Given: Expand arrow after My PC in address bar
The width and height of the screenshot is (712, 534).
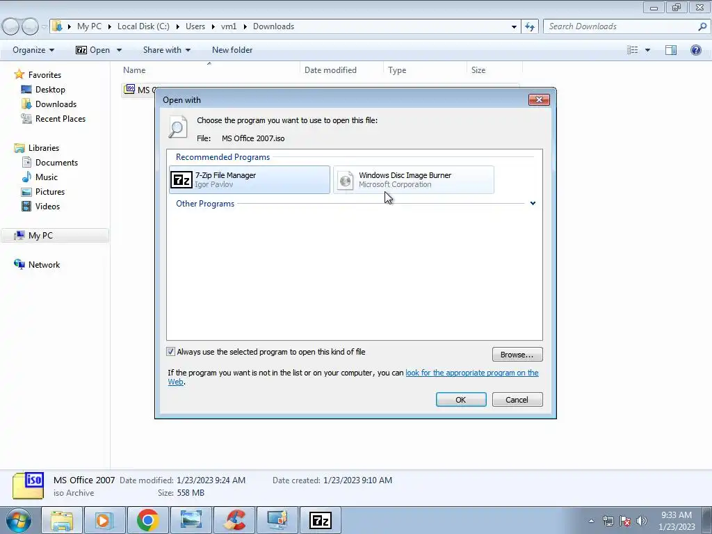Looking at the screenshot, I should pyautogui.click(x=110, y=26).
